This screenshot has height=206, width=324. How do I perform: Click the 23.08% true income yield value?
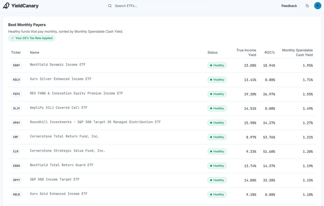(250, 66)
